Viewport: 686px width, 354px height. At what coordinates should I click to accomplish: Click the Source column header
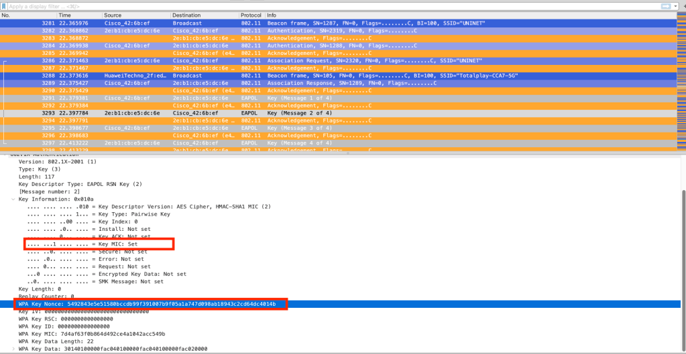(135, 15)
